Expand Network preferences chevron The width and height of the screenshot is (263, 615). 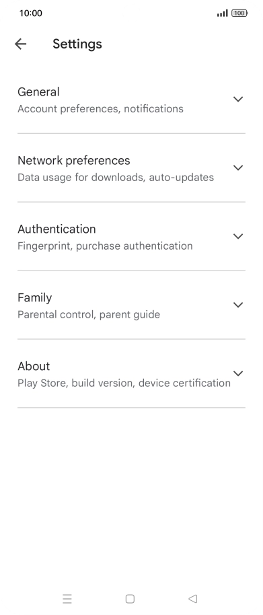point(238,168)
